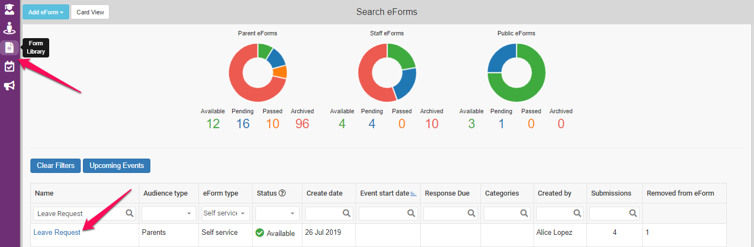Open the megaphone announcements sidebar icon

(9, 86)
